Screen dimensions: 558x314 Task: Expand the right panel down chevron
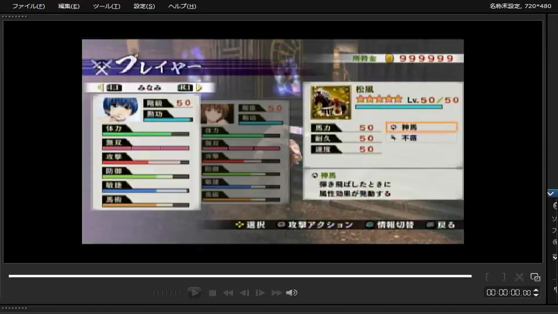tap(555, 257)
